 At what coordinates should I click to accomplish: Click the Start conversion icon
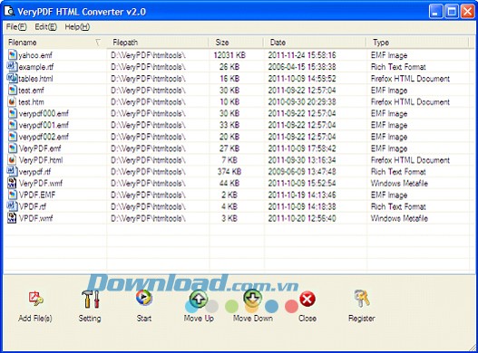coord(144,298)
